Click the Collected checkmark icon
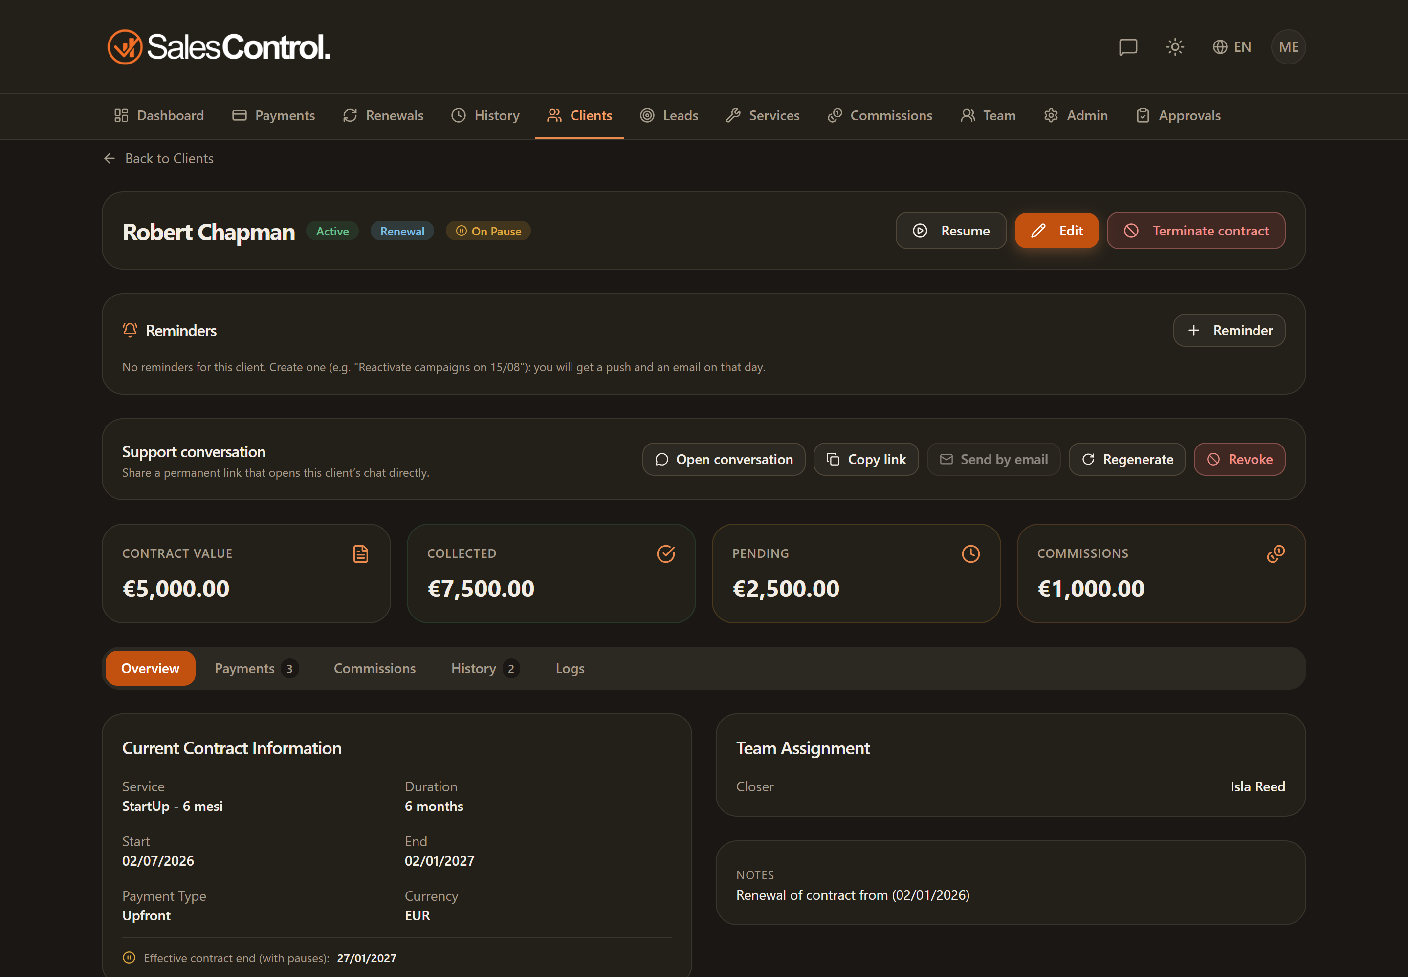This screenshot has width=1408, height=977. (665, 554)
